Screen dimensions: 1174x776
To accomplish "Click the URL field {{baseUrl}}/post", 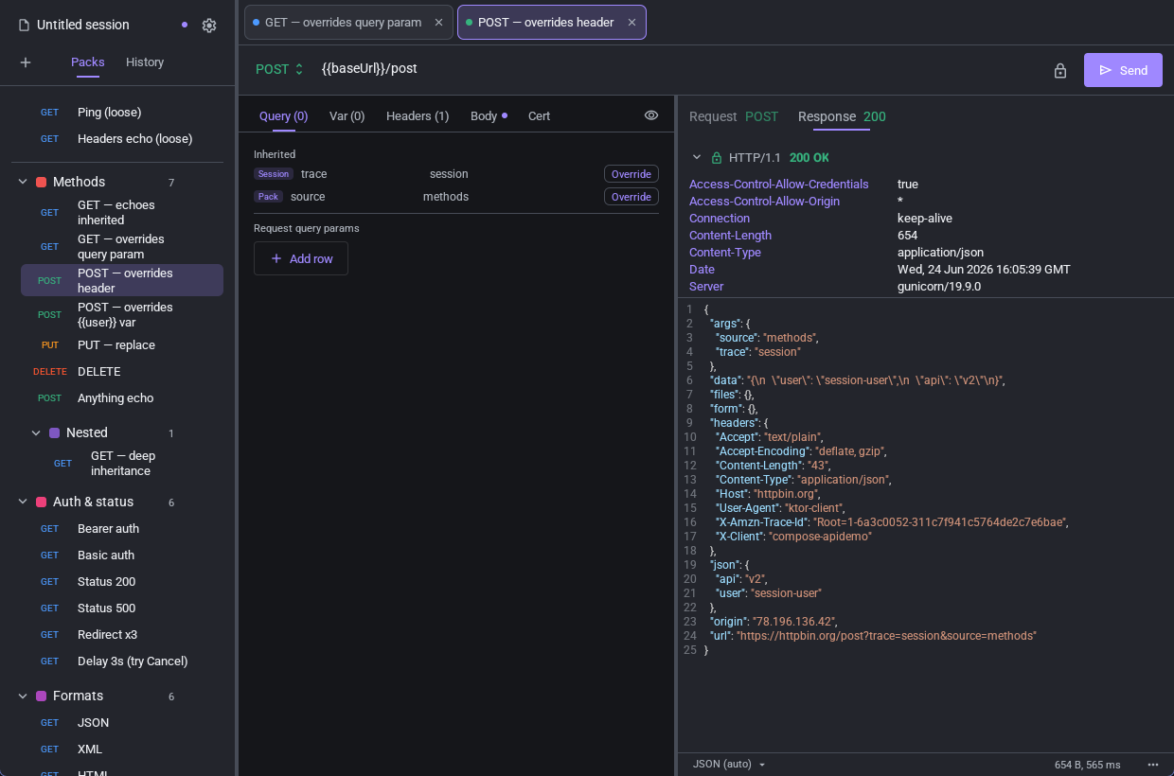I will pos(369,69).
